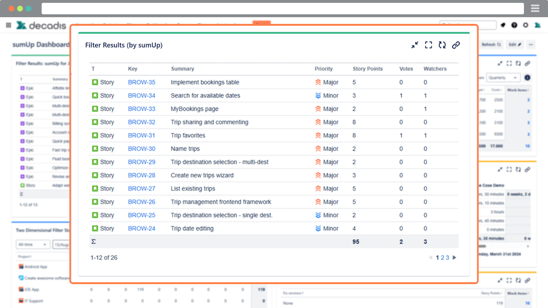The image size is (548, 308).
Task: Sort by the Watchers column header
Action: point(435,69)
